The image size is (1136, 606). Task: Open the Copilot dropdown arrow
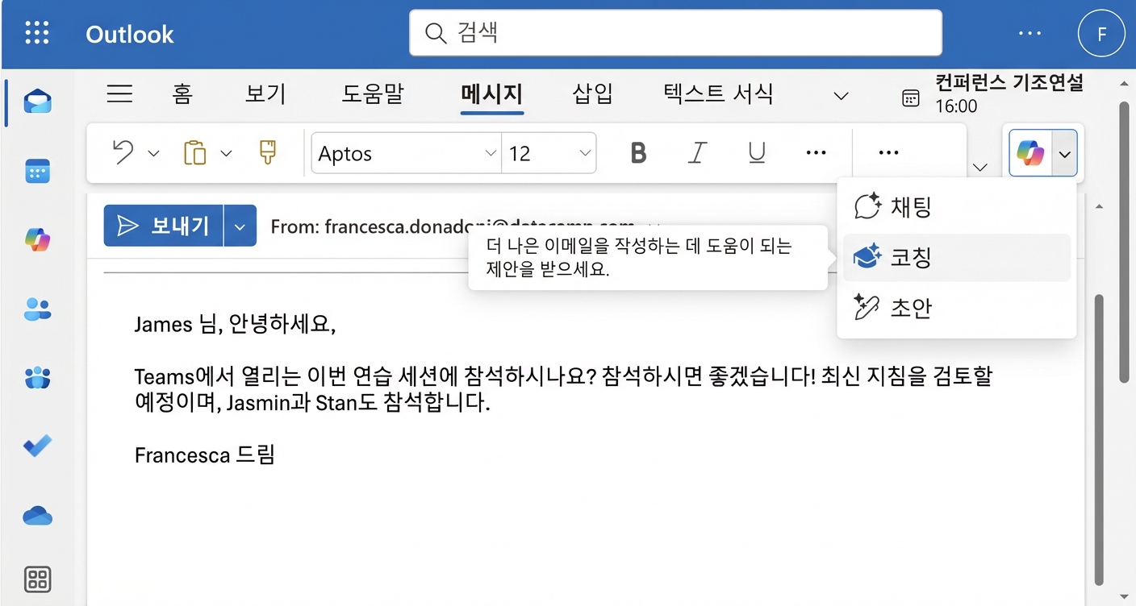1065,152
